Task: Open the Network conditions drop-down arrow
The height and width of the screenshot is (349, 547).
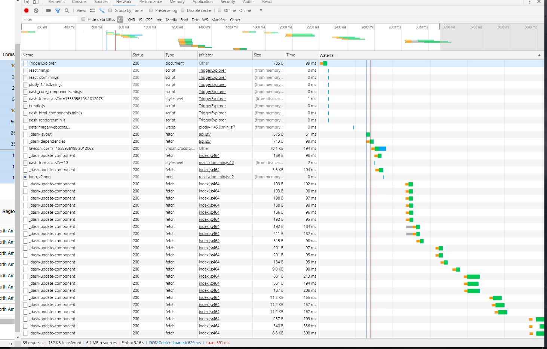Action: click(x=260, y=10)
